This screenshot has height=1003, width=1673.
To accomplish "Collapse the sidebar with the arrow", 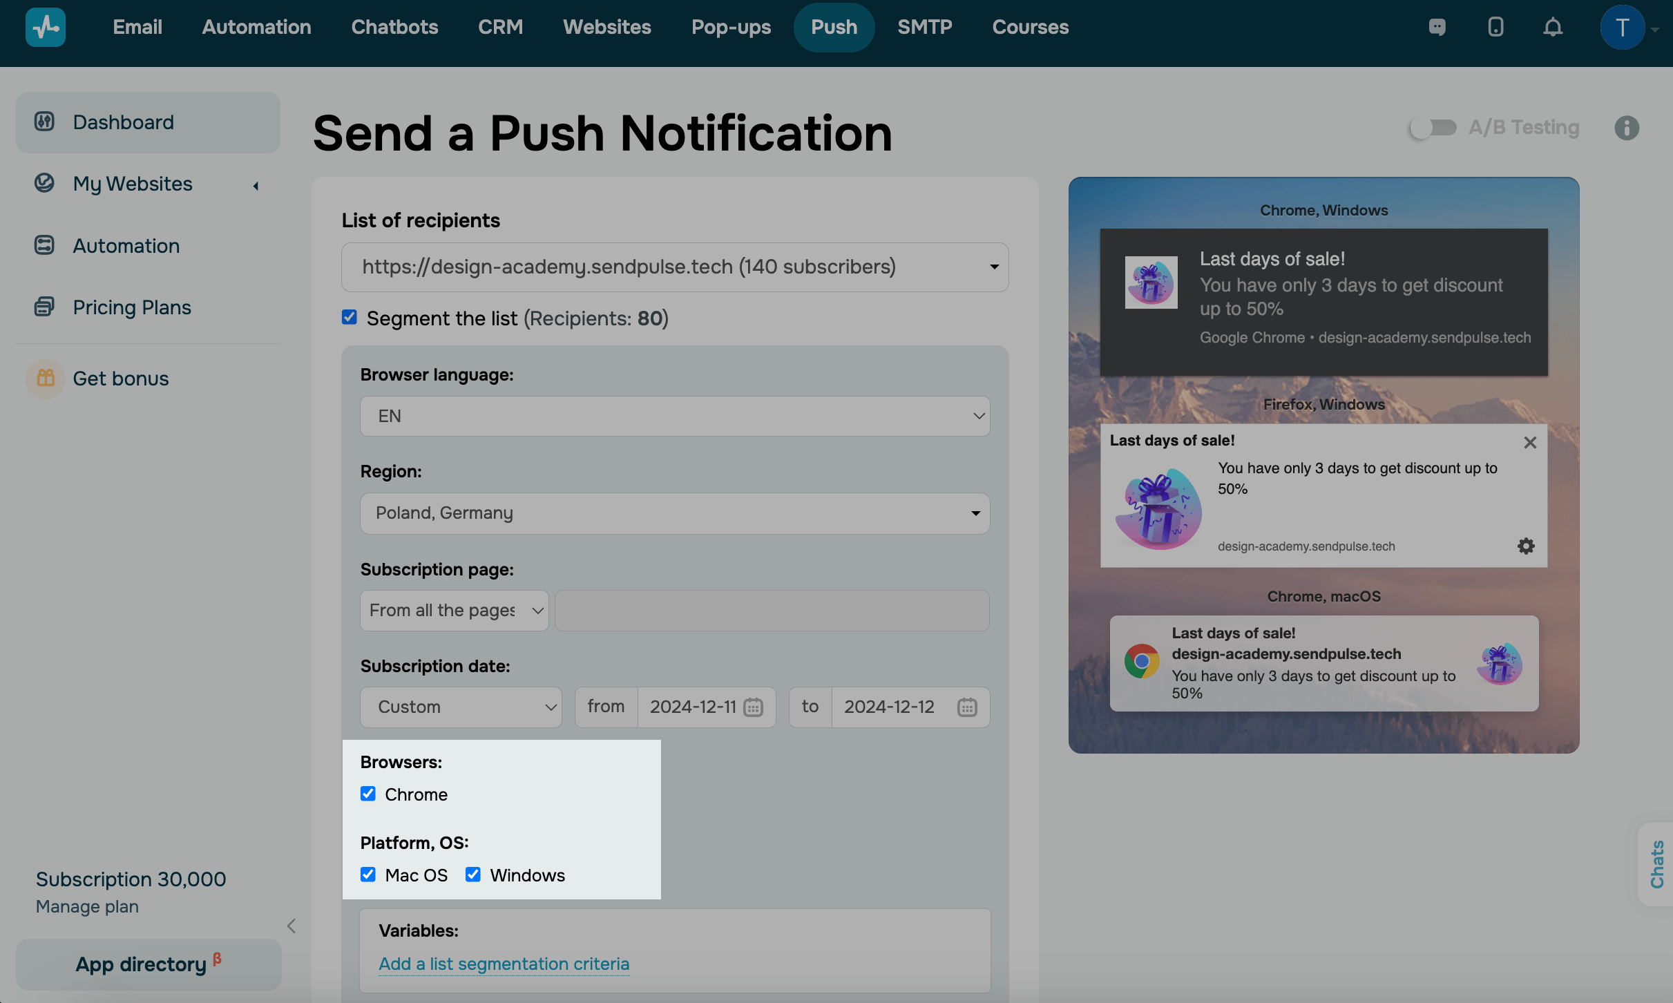I will click(x=291, y=926).
